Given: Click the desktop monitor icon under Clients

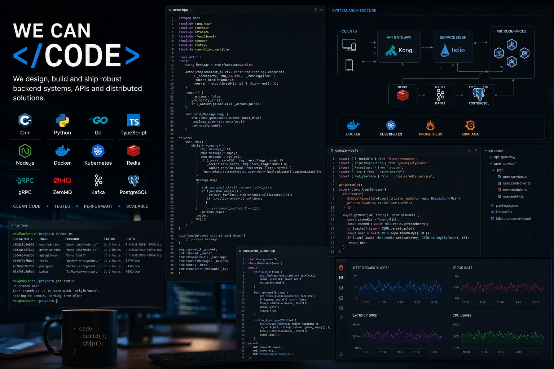Looking at the screenshot, I should click(349, 45).
